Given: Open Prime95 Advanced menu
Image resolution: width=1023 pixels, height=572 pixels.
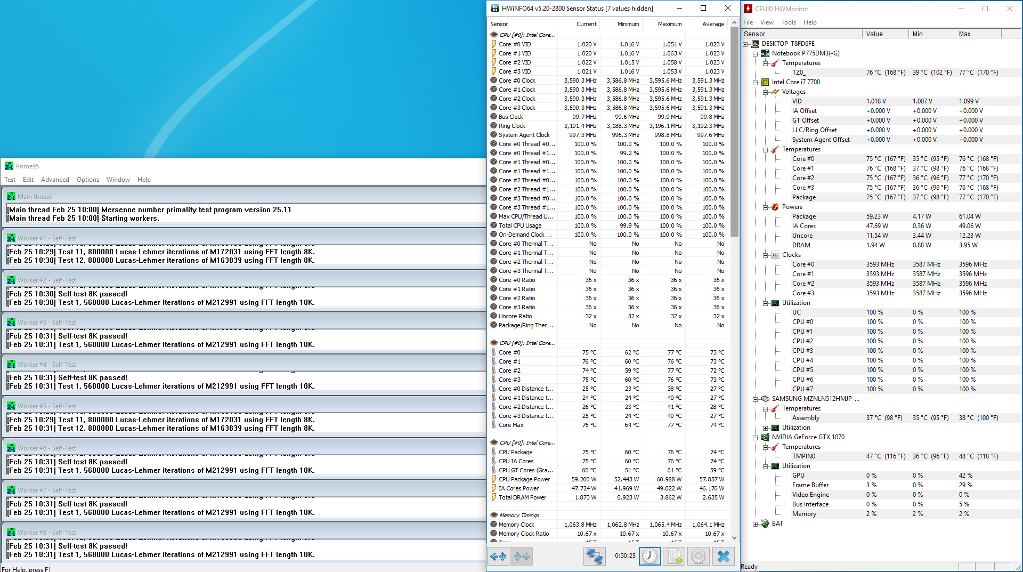Looking at the screenshot, I should click(55, 180).
